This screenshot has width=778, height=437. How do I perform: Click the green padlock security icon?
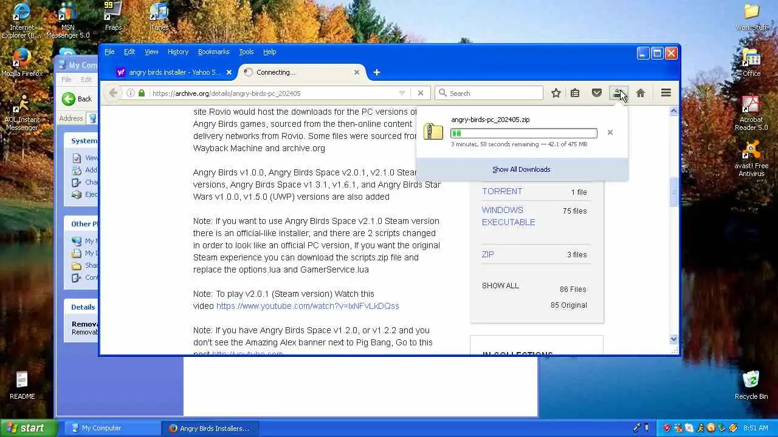(x=142, y=93)
